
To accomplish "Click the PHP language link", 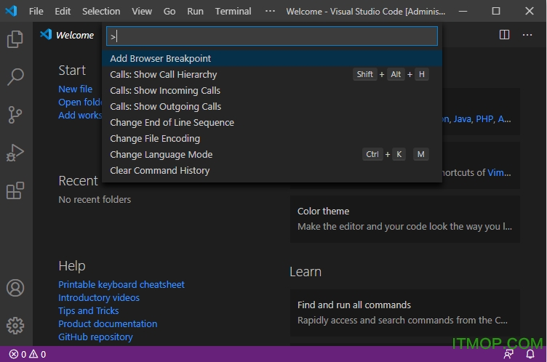I will click(485, 119).
